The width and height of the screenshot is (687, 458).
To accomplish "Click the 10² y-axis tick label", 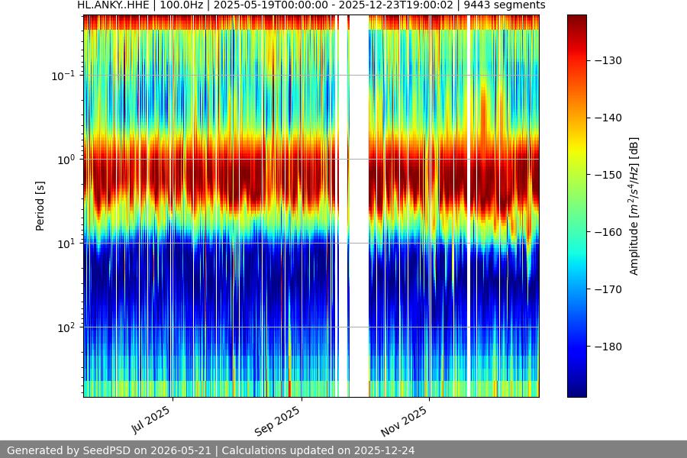I will click(66, 327).
